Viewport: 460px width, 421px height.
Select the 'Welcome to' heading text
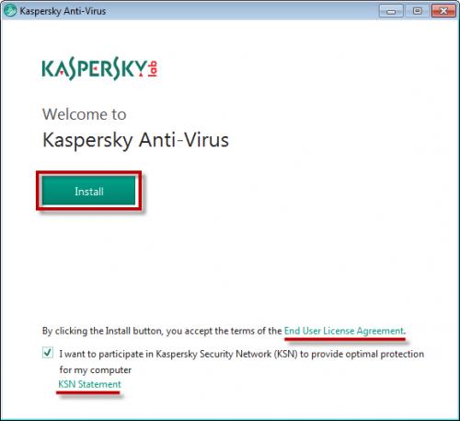(85, 114)
